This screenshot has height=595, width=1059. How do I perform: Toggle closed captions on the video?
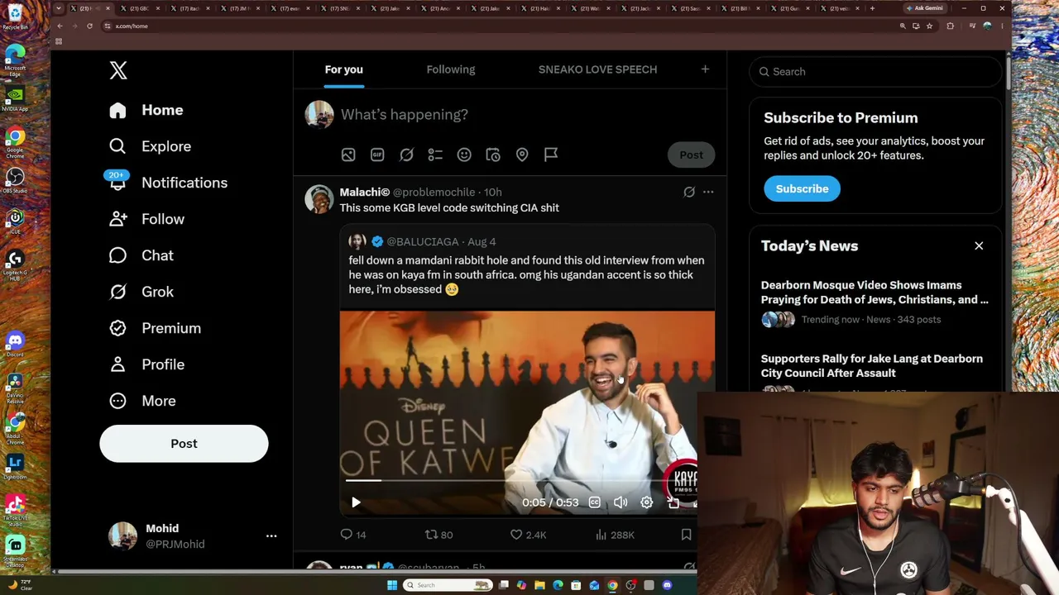click(x=594, y=502)
